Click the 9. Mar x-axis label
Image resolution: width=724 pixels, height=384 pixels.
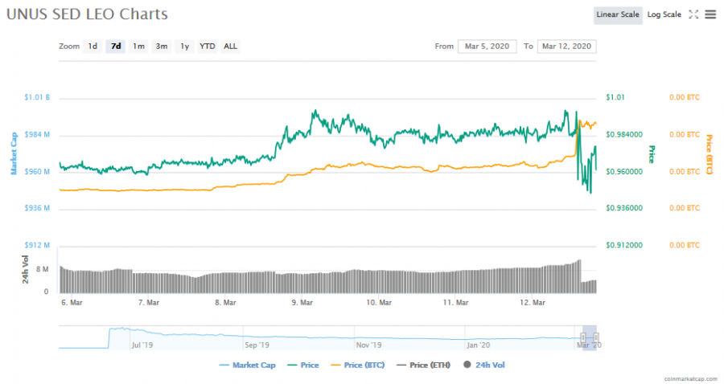302,303
